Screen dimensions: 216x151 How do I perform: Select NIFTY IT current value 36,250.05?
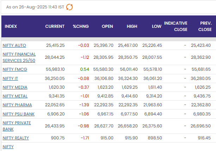(x=55, y=78)
